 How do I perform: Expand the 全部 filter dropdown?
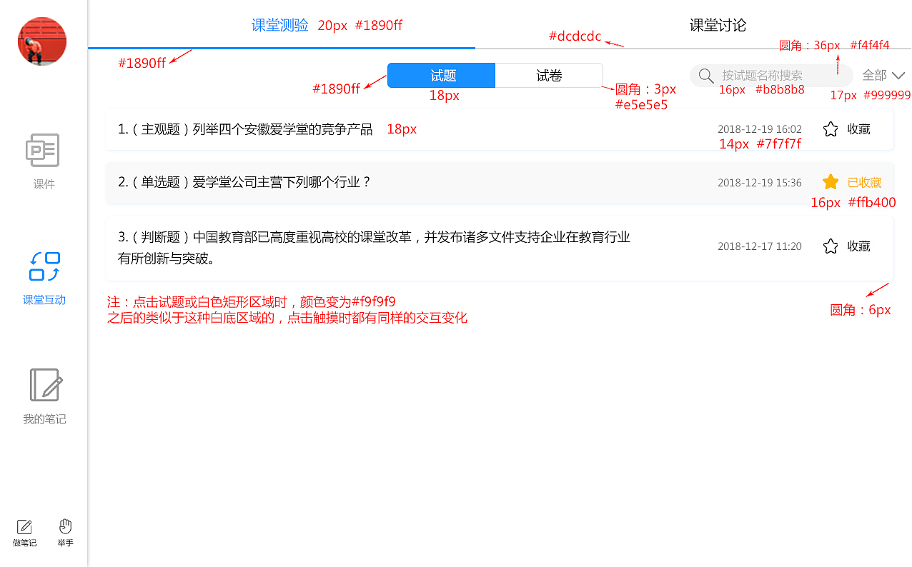point(883,75)
